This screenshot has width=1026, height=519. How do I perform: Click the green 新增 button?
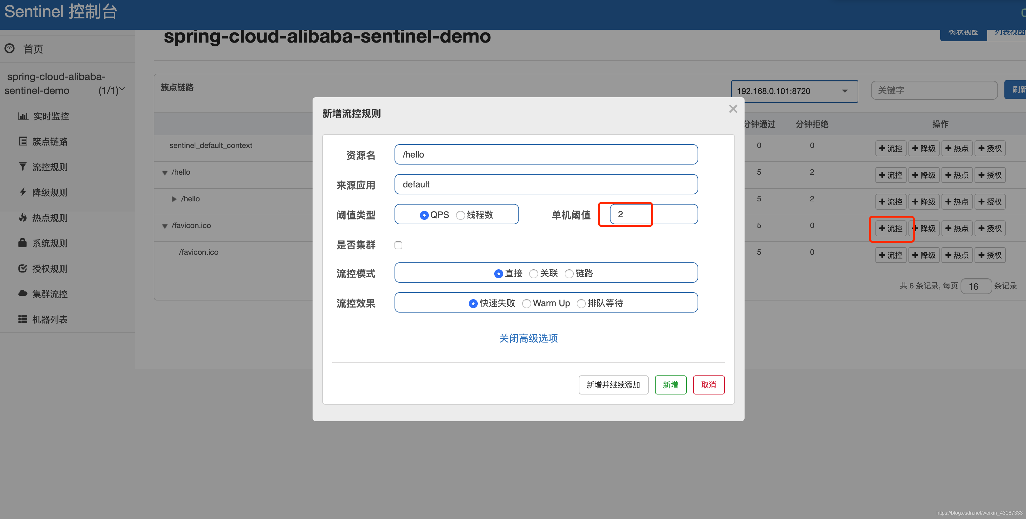[670, 385]
